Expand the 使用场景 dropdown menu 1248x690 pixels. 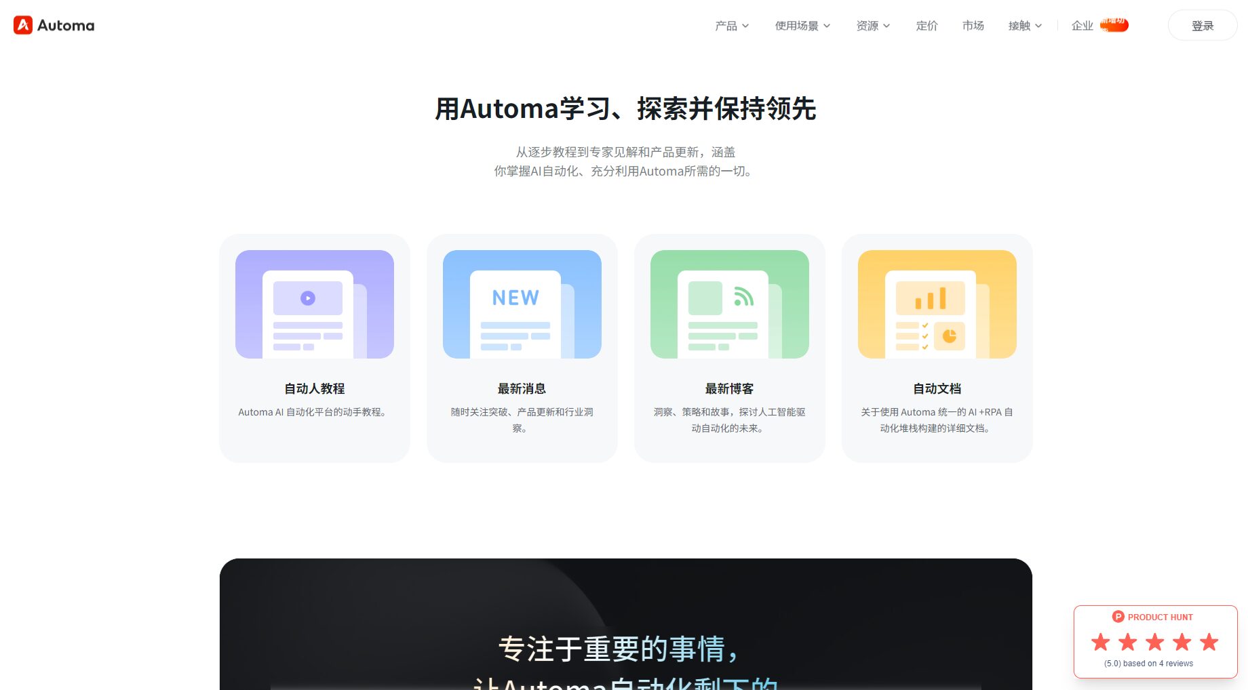point(802,26)
